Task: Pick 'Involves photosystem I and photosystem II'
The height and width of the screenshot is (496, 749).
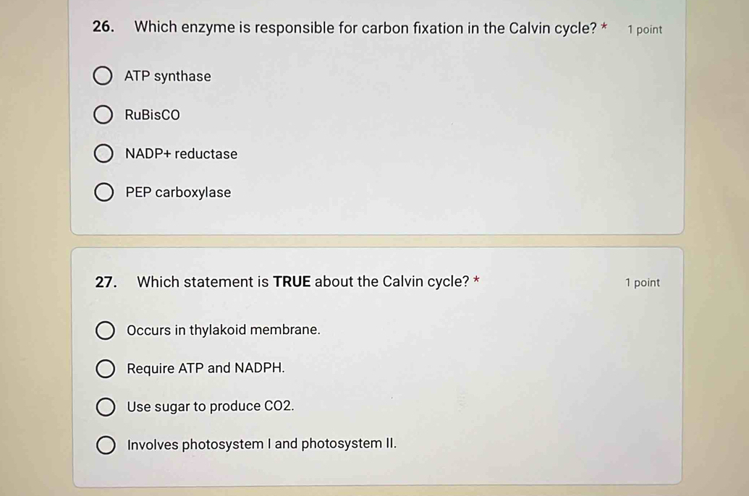Action: click(106, 444)
